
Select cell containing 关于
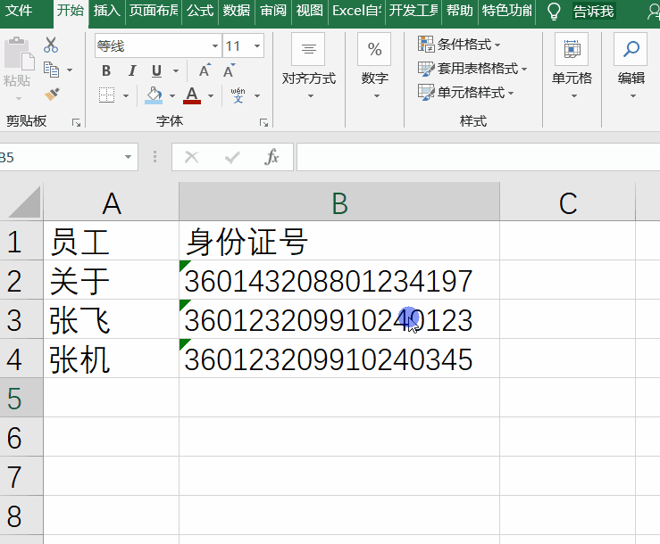click(x=111, y=280)
